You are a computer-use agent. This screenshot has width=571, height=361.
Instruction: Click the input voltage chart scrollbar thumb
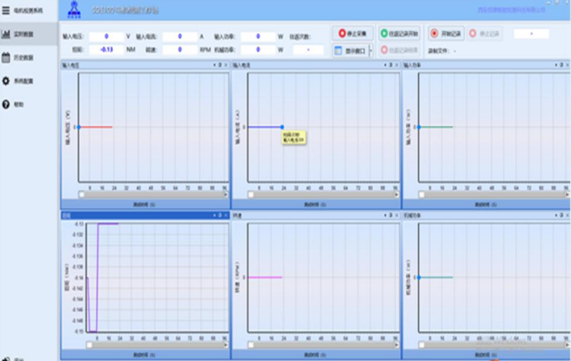[82, 195]
